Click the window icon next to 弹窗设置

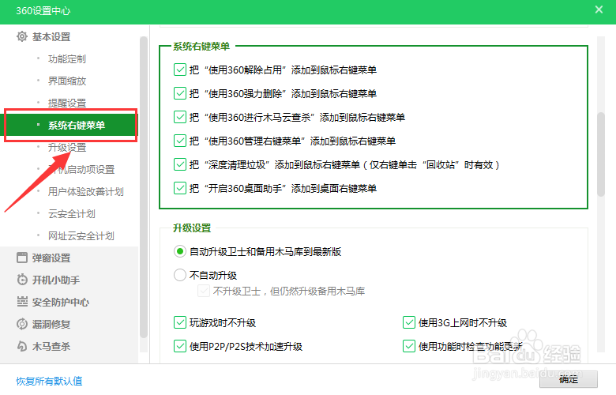click(22, 258)
